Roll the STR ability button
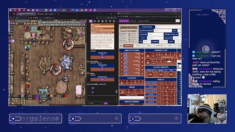 pyautogui.click(x=126, y=54)
